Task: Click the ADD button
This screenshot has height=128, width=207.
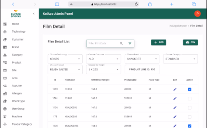Action: click(x=159, y=42)
